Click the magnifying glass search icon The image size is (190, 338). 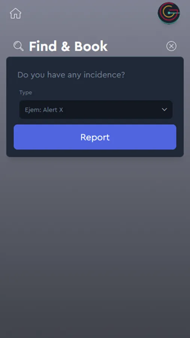pyautogui.click(x=18, y=46)
